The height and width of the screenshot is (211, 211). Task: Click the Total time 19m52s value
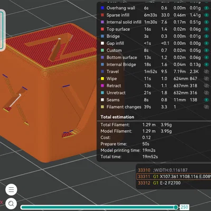[150, 157]
